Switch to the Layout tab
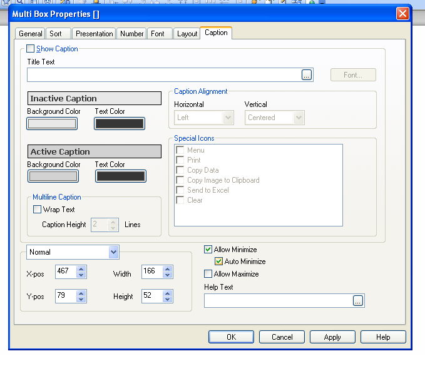Image resolution: width=425 pixels, height=376 pixels. (x=187, y=34)
